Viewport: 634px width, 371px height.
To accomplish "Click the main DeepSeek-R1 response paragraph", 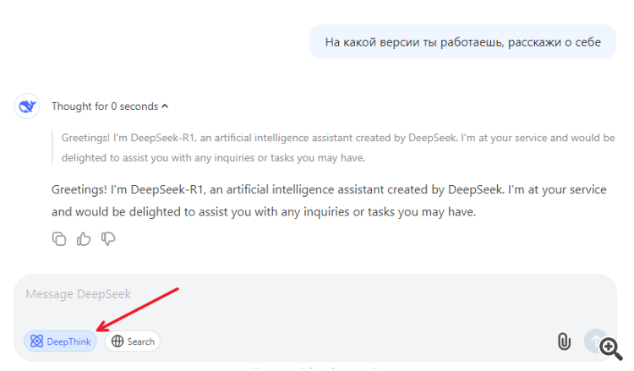I will coord(329,200).
